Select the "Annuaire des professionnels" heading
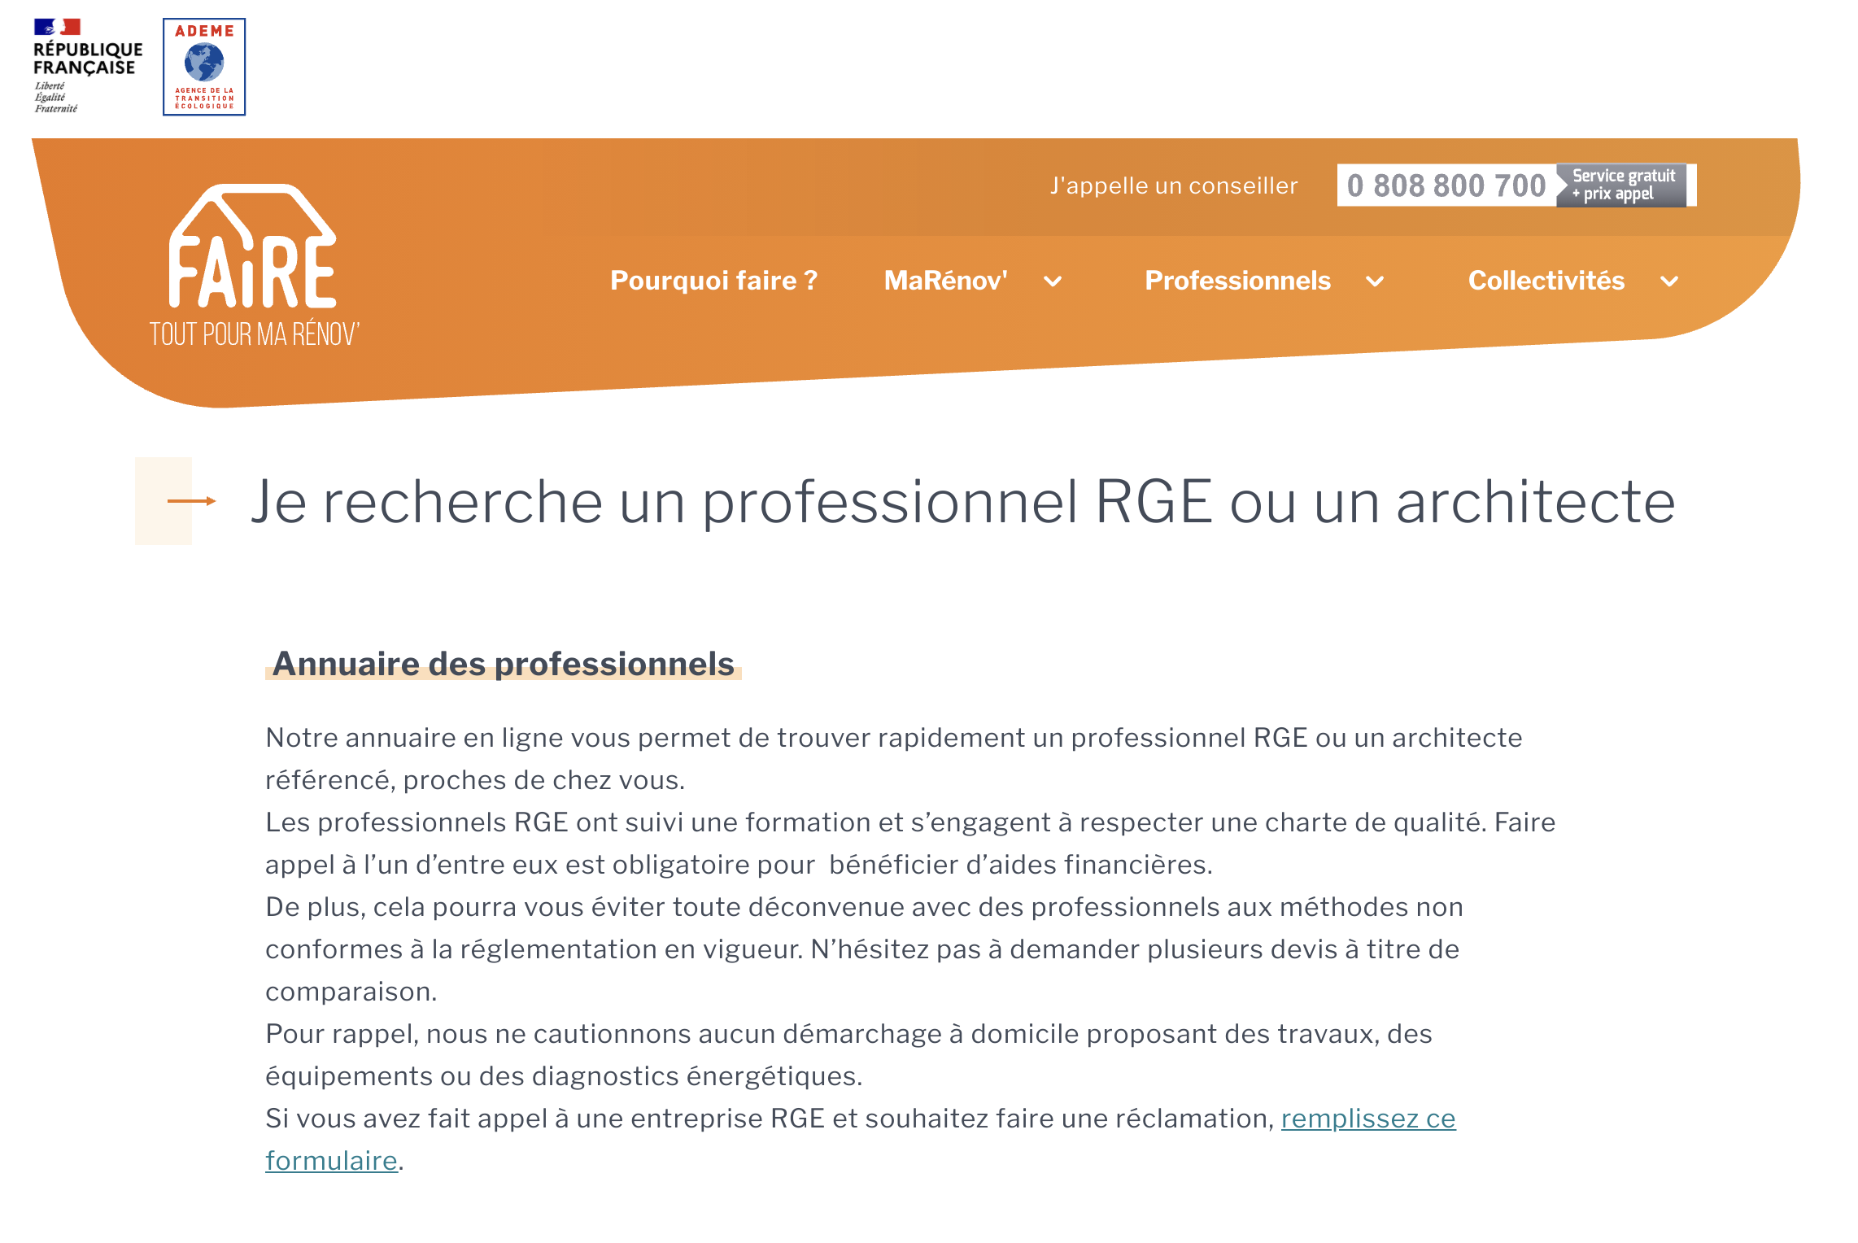 click(x=504, y=664)
